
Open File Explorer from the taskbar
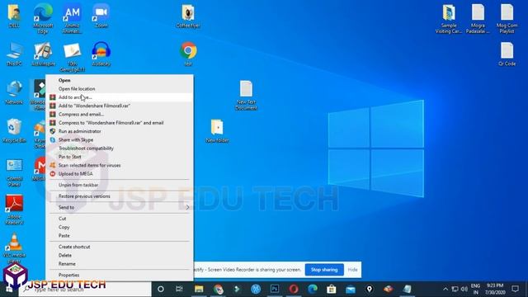(199, 289)
